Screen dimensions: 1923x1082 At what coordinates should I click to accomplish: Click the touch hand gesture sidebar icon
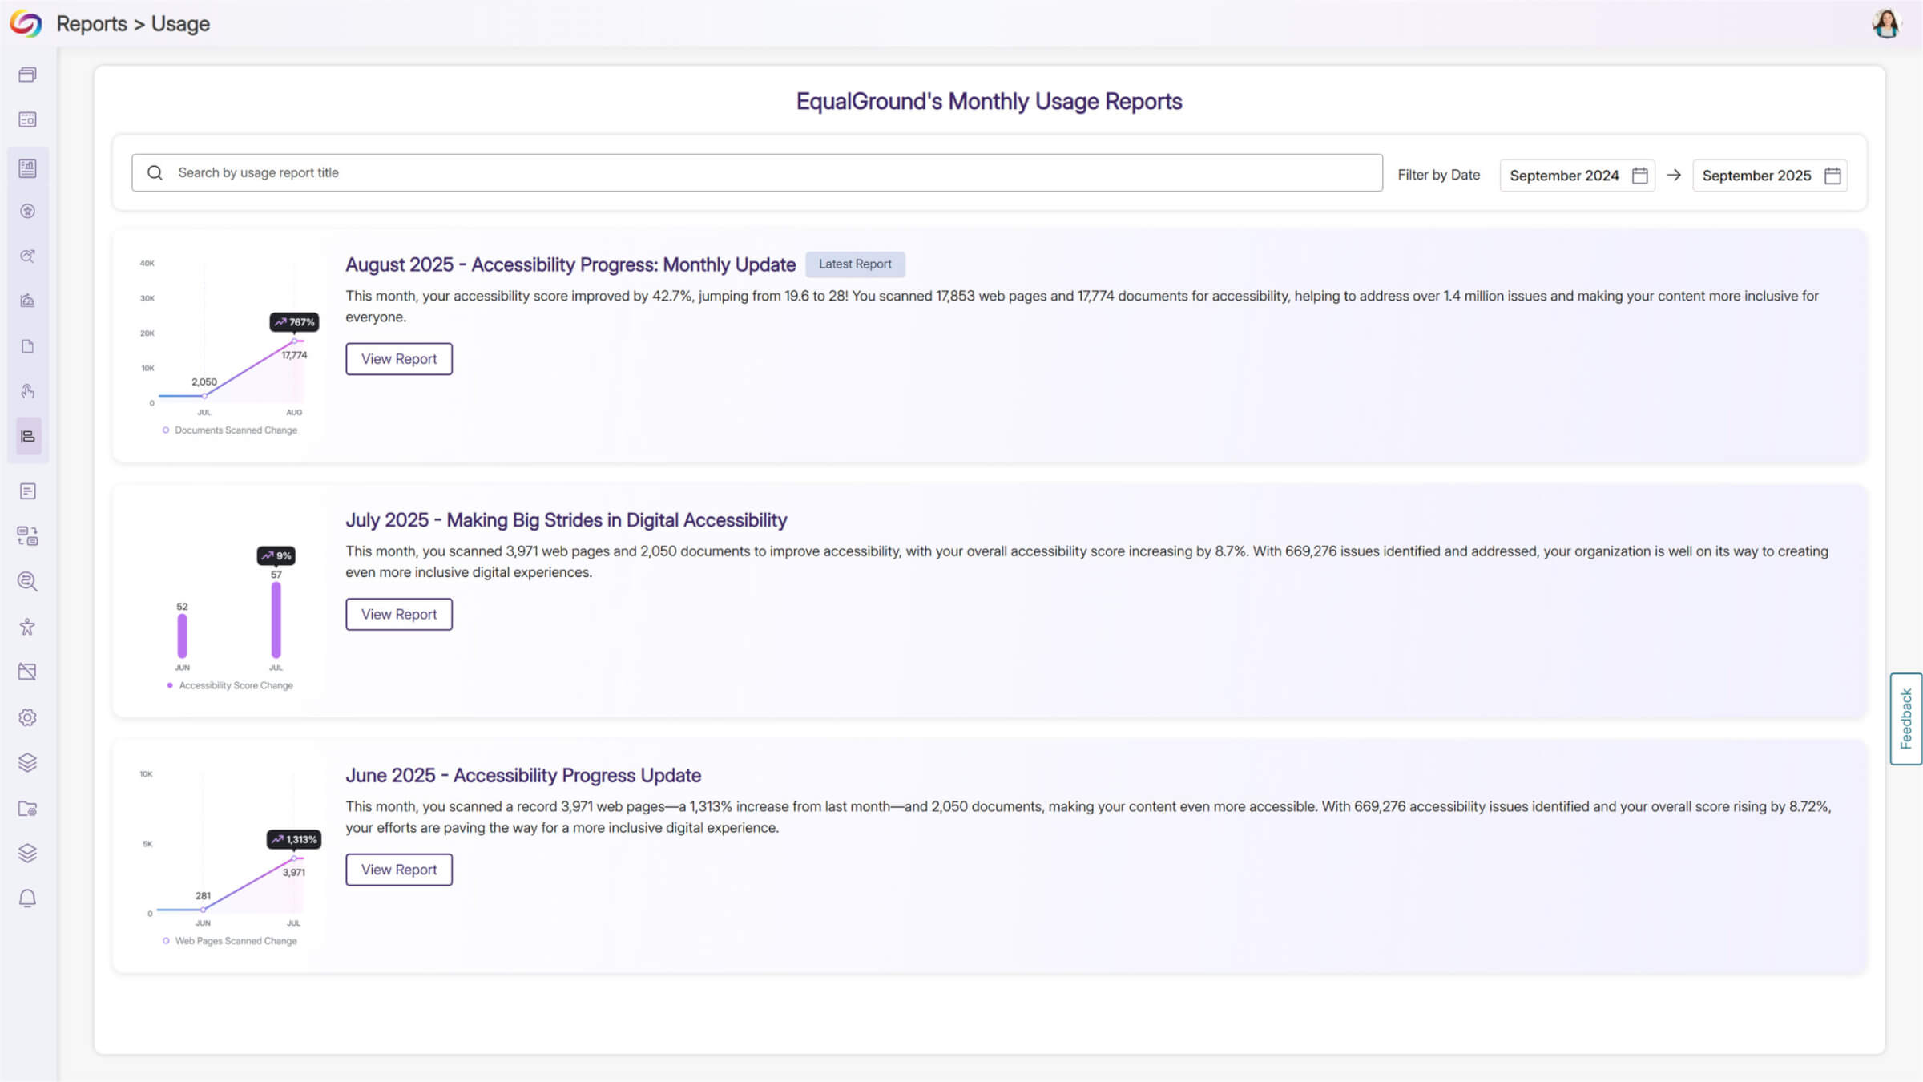[27, 391]
